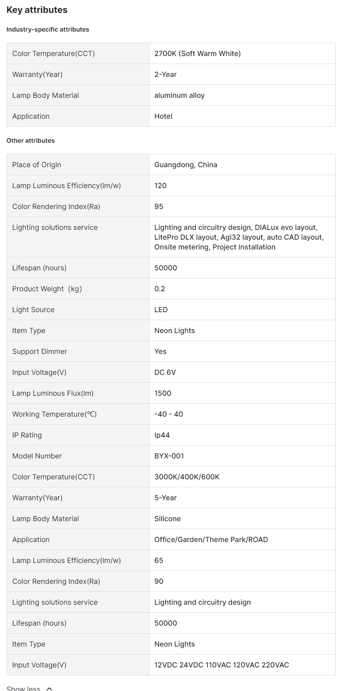Click the Hotel application value

(163, 116)
